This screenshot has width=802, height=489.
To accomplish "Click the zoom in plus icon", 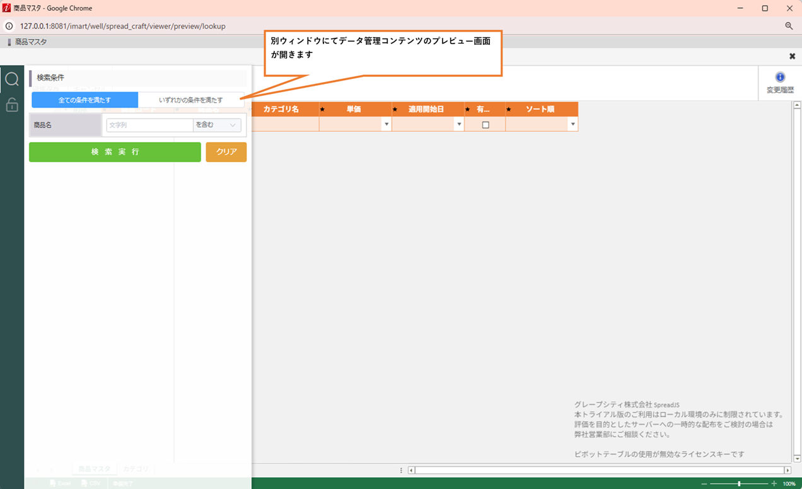I will click(x=774, y=483).
